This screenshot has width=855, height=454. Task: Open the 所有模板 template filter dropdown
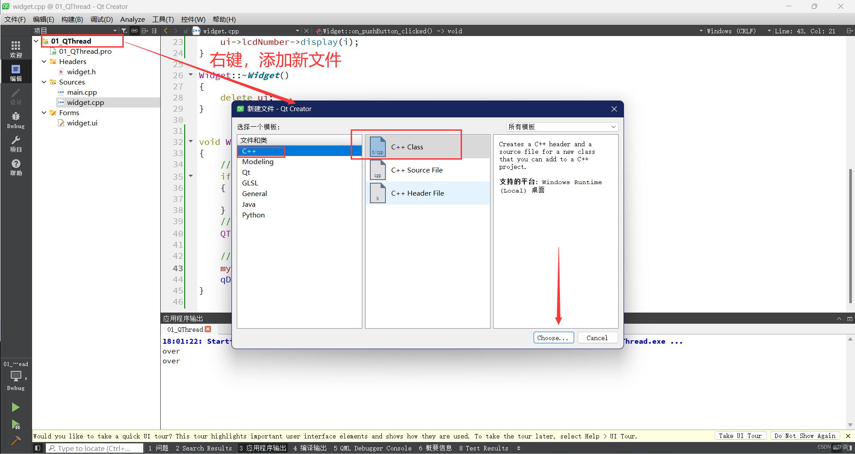tap(562, 127)
